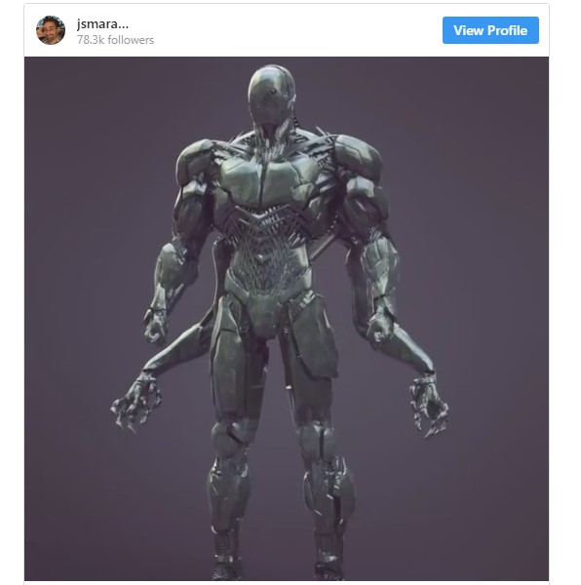Click the 78.3k followers text
The image size is (581, 585).
(x=115, y=40)
